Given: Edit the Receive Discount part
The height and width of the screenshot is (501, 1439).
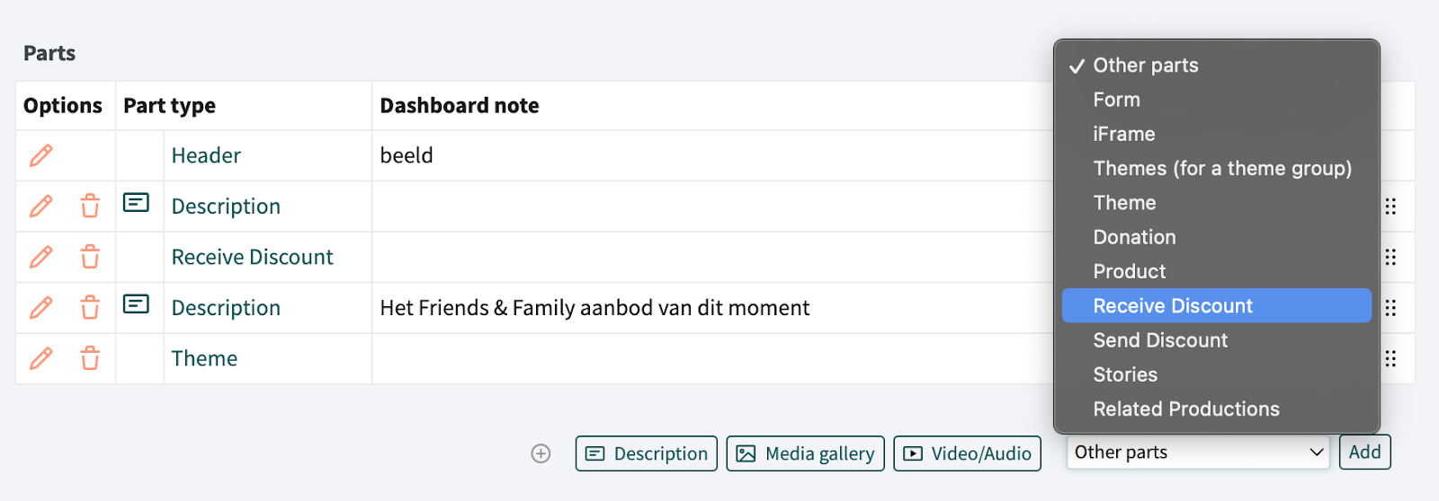Looking at the screenshot, I should click(x=40, y=258).
